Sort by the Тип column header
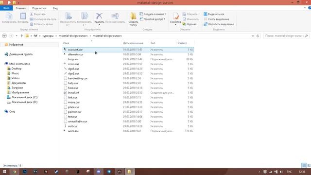 click(x=153, y=43)
